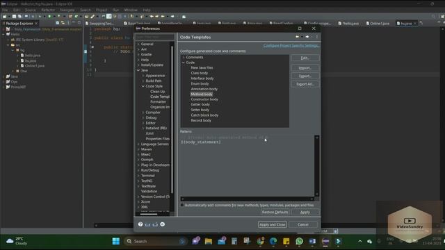This screenshot has height=250, width=445.
Task: Open the Window menu in Eclipse
Action: pyautogui.click(x=131, y=10)
